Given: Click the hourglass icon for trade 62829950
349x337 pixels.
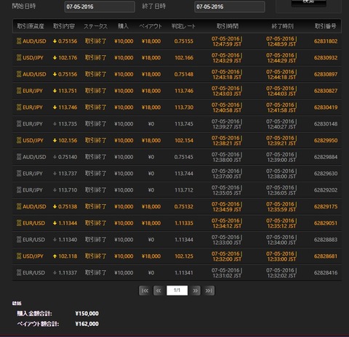Looking at the screenshot, I should click(19, 140).
